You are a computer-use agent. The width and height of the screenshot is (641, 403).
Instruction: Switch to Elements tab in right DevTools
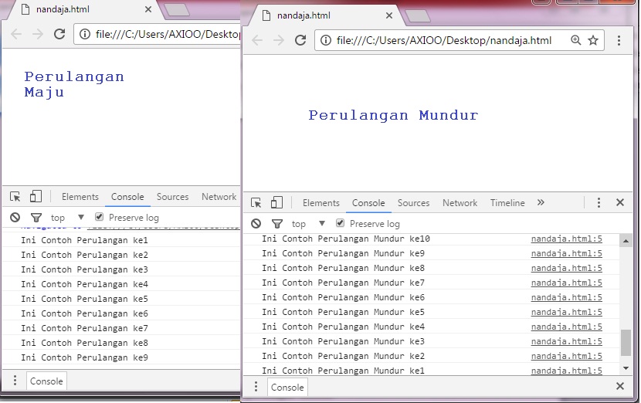pos(321,203)
